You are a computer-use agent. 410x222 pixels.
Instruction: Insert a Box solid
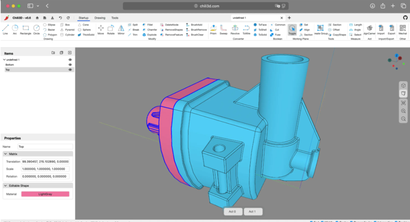coord(65,25)
